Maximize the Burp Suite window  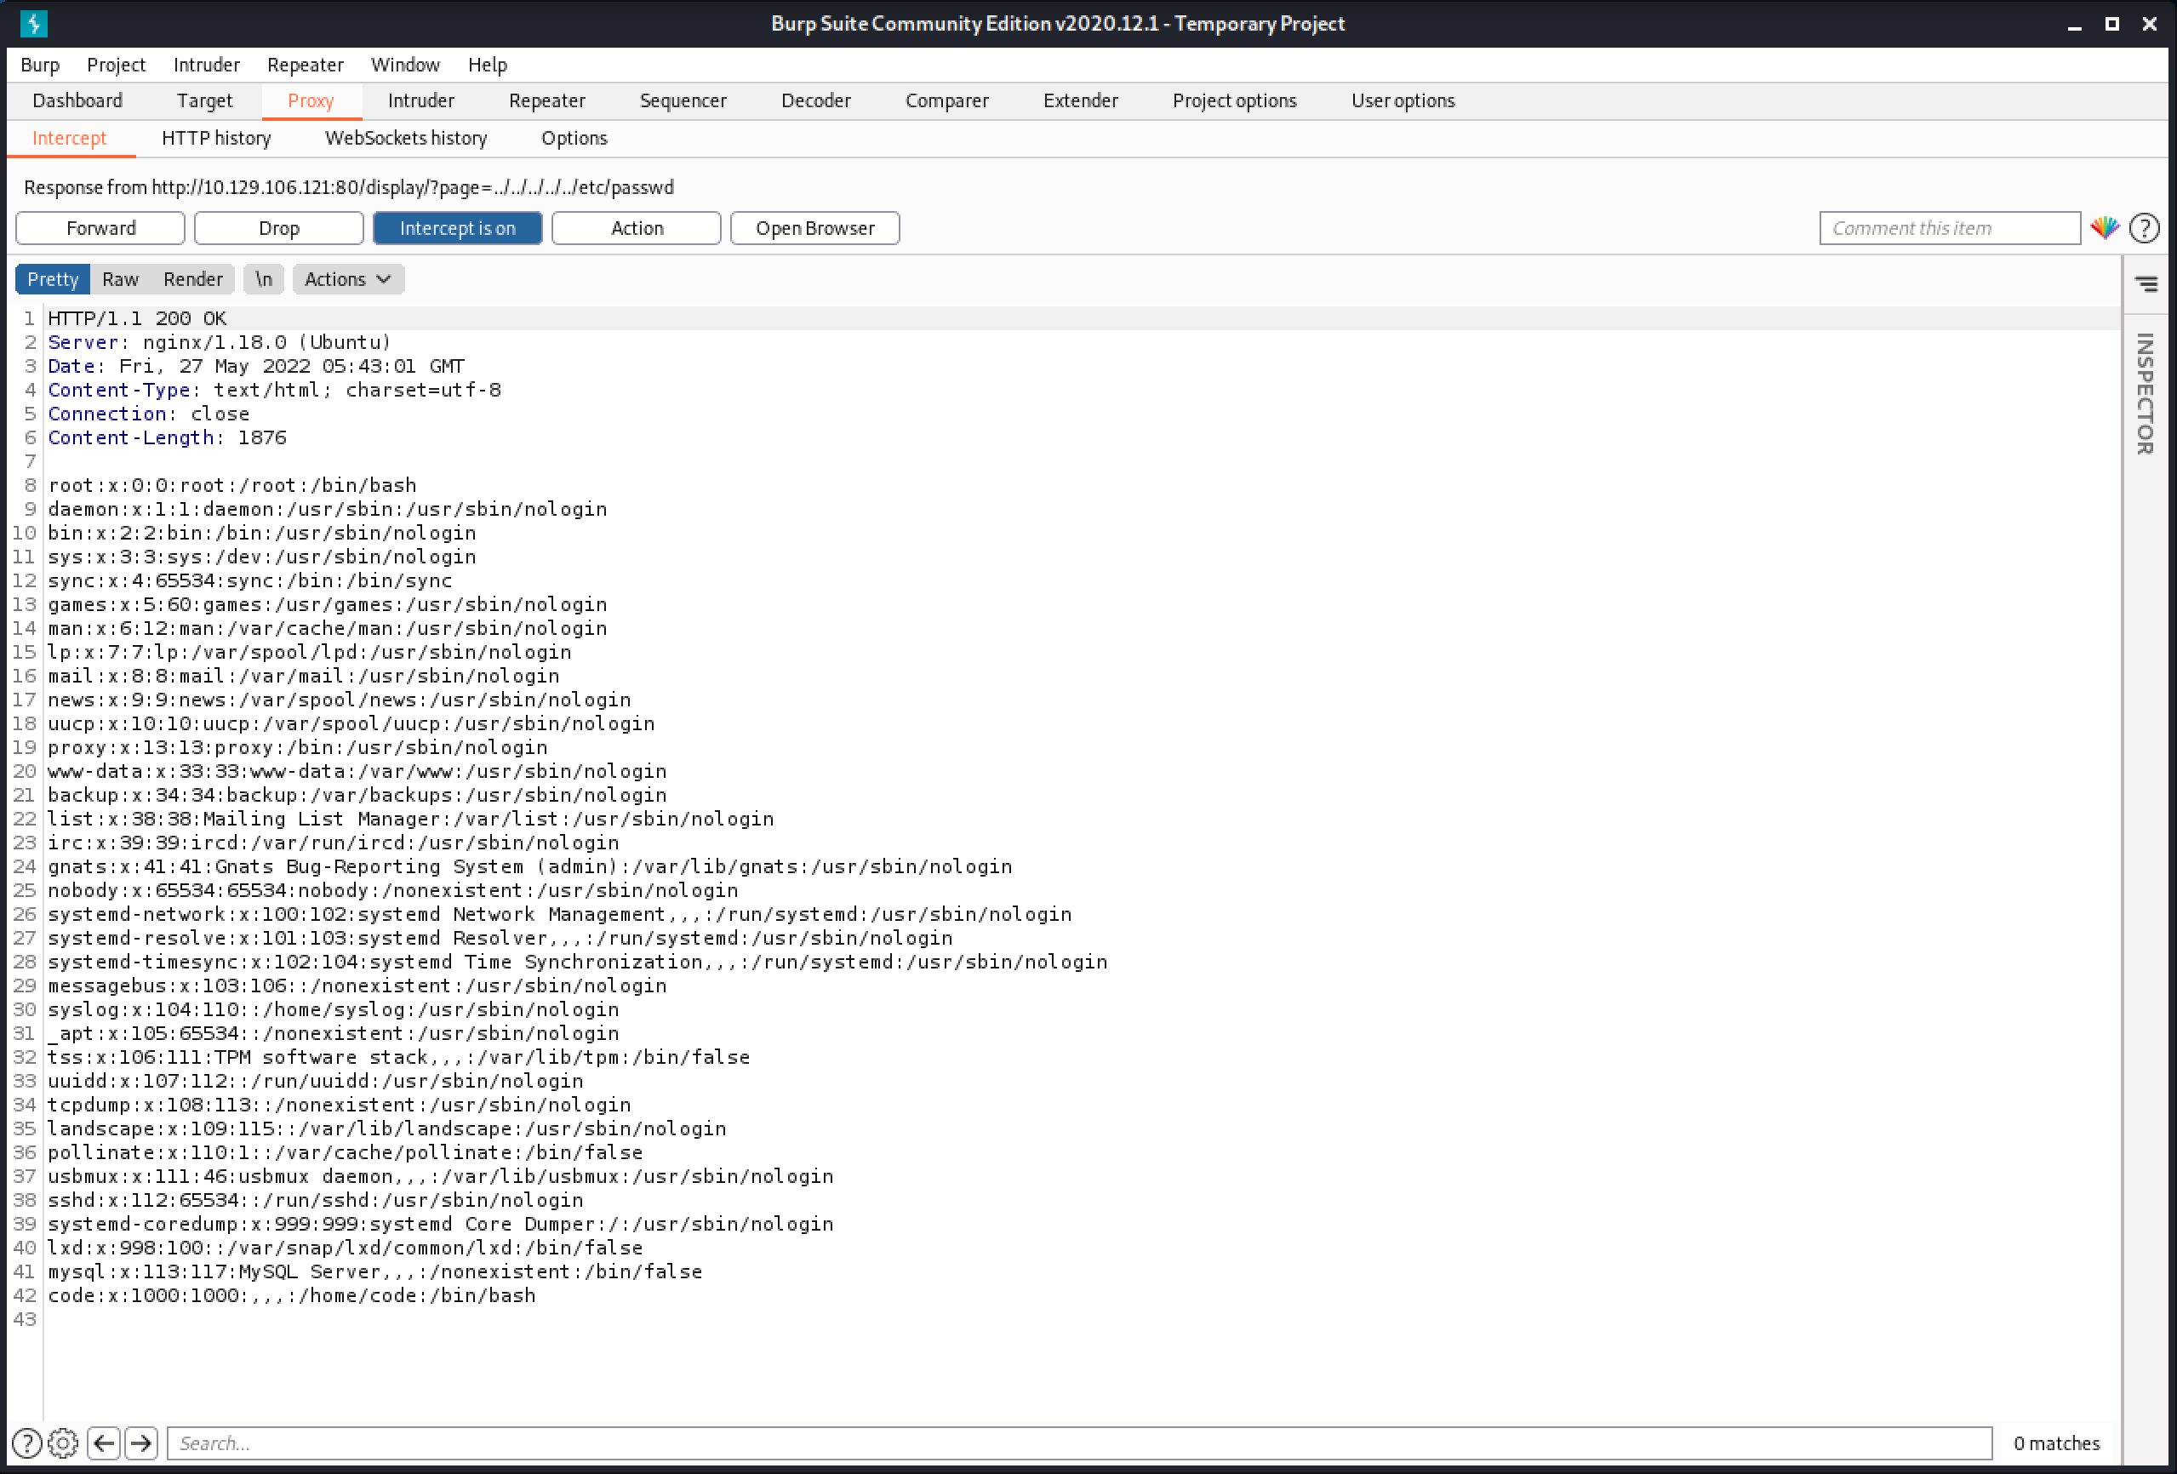point(2111,25)
